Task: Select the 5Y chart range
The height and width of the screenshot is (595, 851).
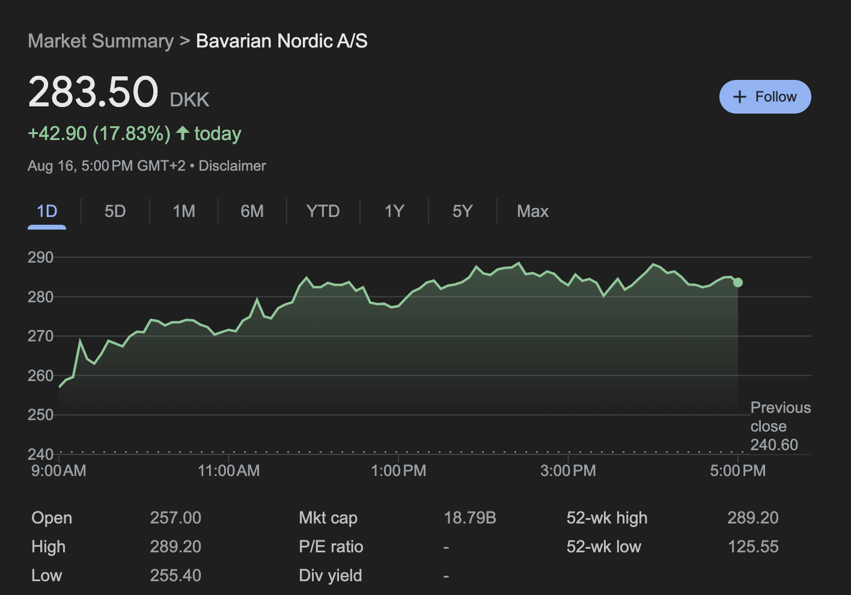Action: pos(462,212)
